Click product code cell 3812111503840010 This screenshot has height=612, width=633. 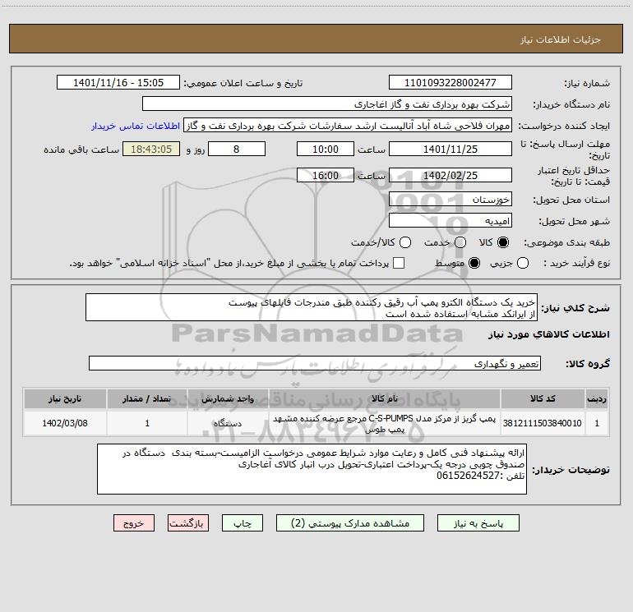(543, 423)
